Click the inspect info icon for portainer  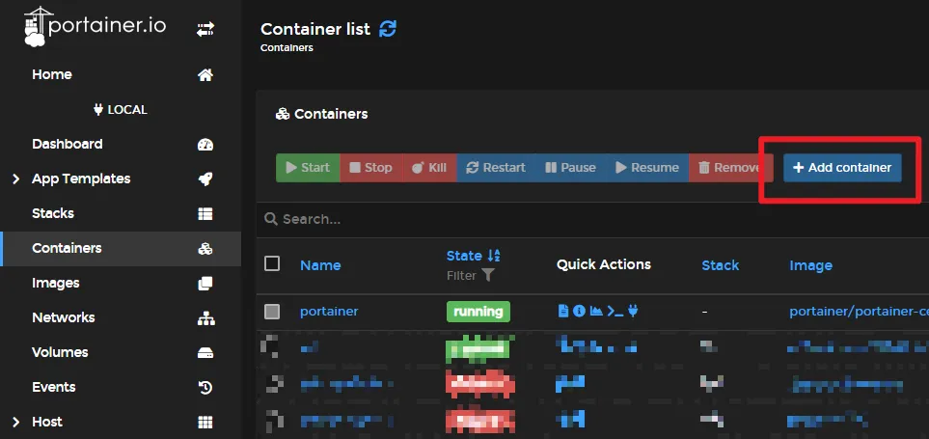tap(579, 312)
